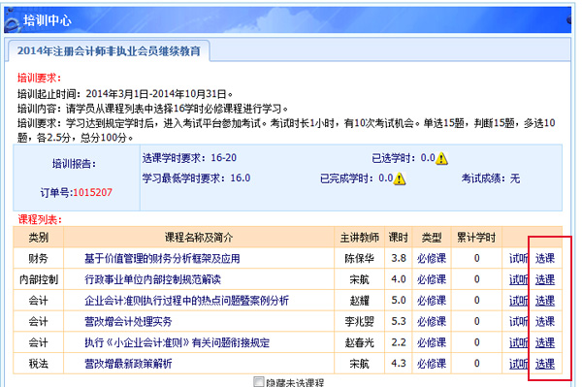Click 试听 for the 陈保华 course
The width and height of the screenshot is (582, 387).
[x=519, y=258]
